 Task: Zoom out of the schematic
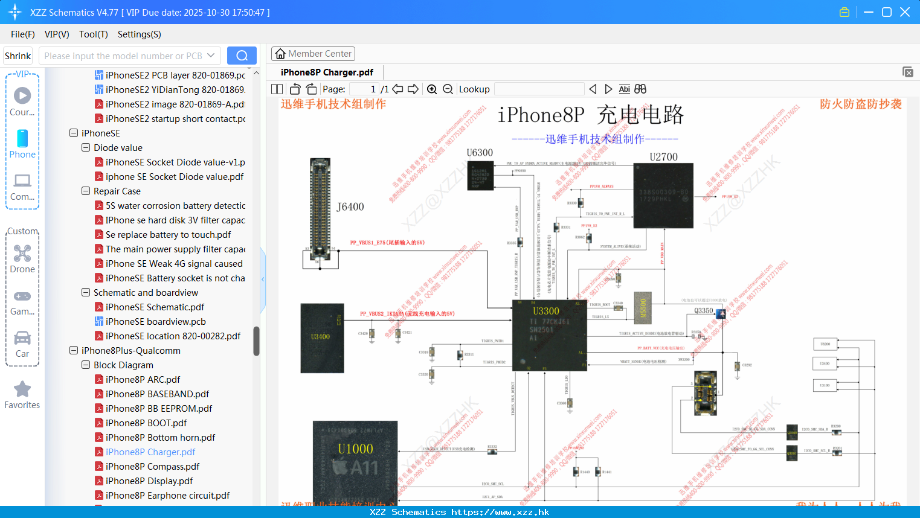click(x=448, y=89)
